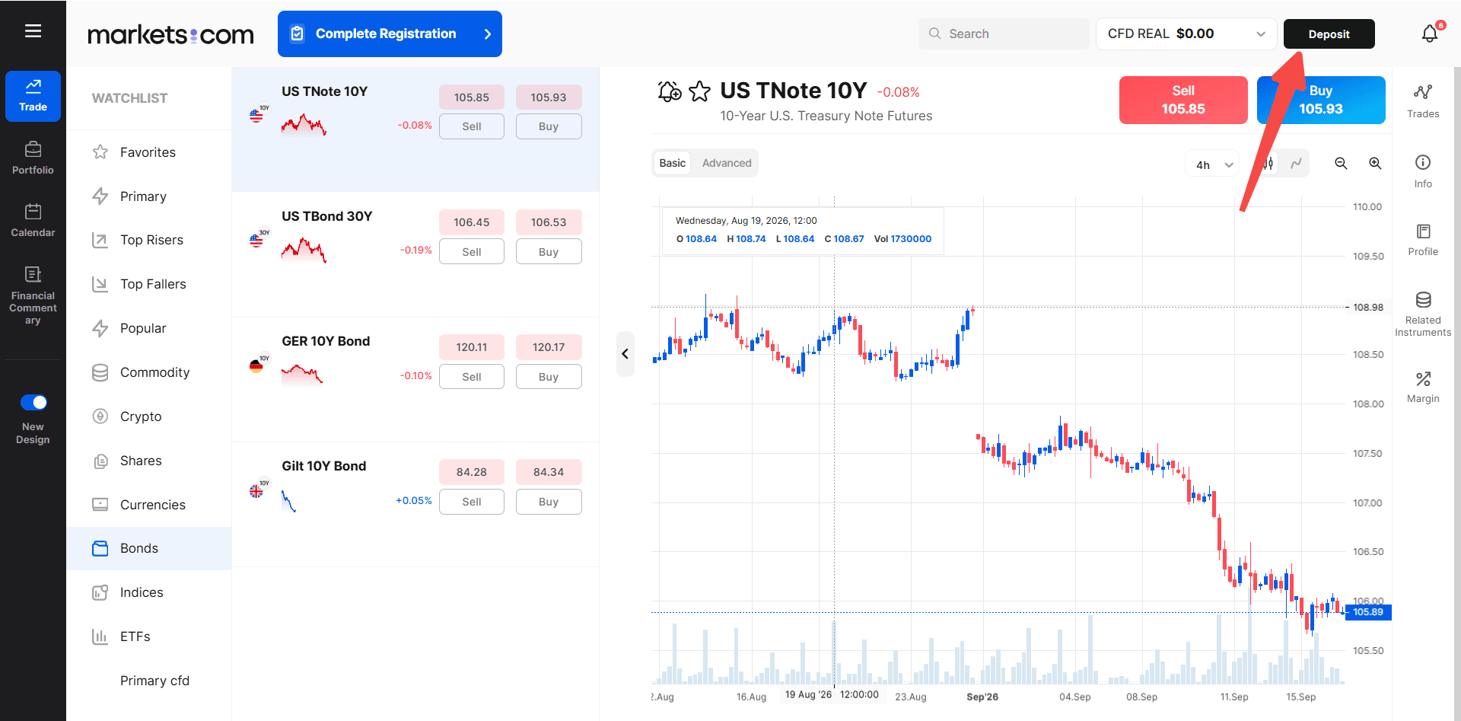
Task: Zoom out the chart
Action: (x=1341, y=163)
